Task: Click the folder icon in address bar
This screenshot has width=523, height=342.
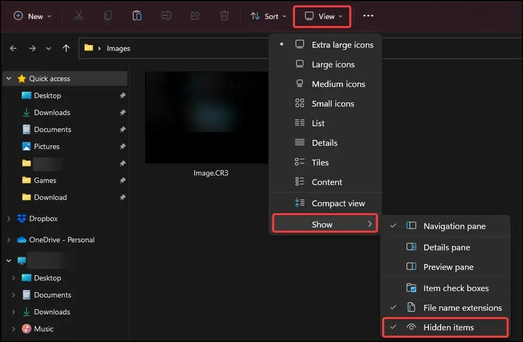Action: (89, 48)
